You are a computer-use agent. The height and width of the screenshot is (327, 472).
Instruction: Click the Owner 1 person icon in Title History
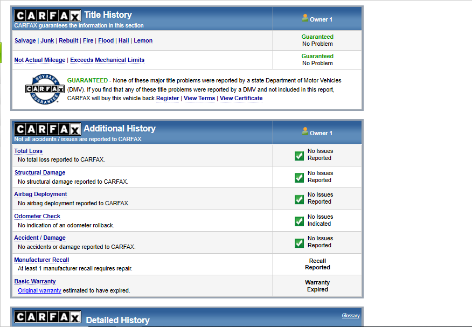(305, 18)
